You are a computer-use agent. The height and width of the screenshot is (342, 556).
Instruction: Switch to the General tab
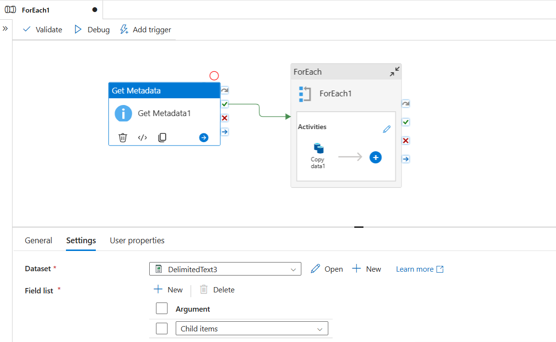coord(38,240)
